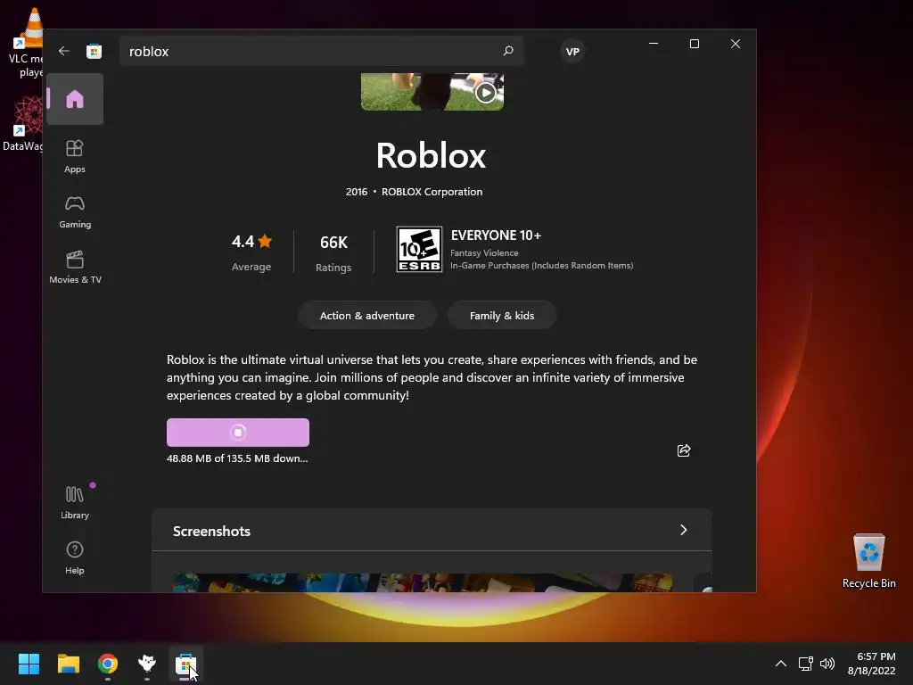
Task: Click the 48.88 MB of 135.5 MB download status
Action: [237, 458]
